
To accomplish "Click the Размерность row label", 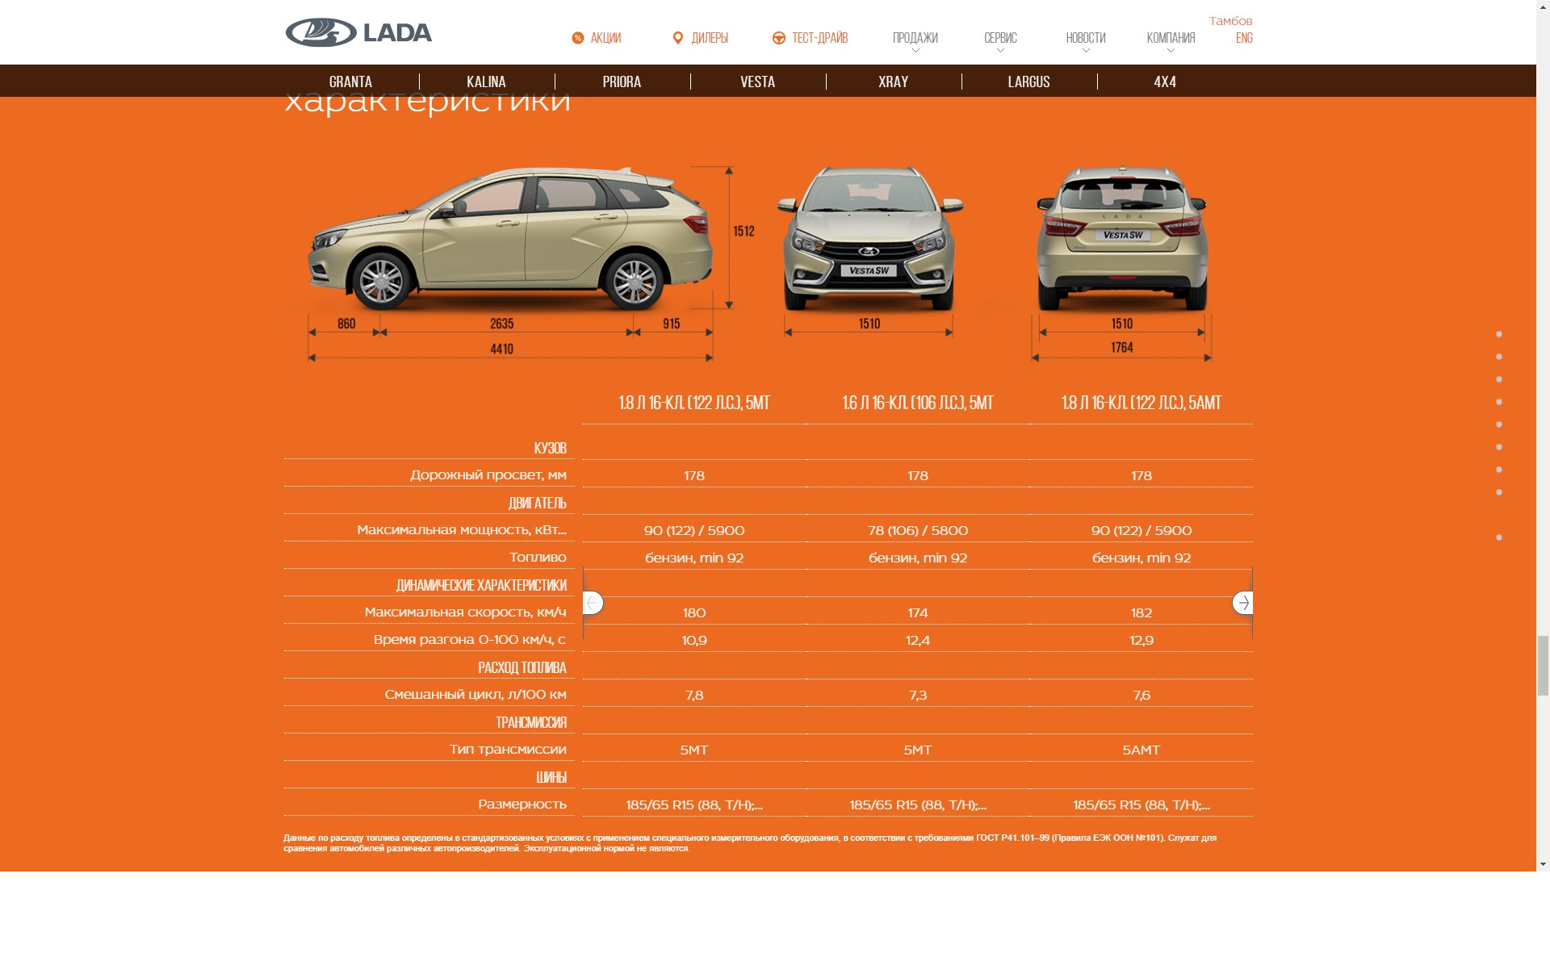I will (x=522, y=804).
